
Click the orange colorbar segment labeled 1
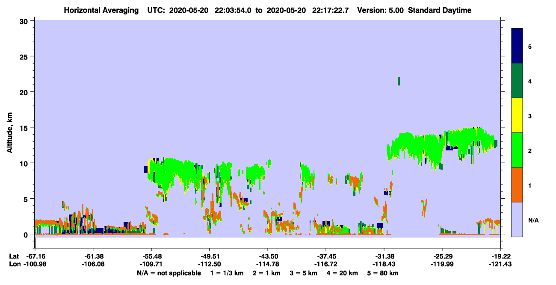point(517,185)
